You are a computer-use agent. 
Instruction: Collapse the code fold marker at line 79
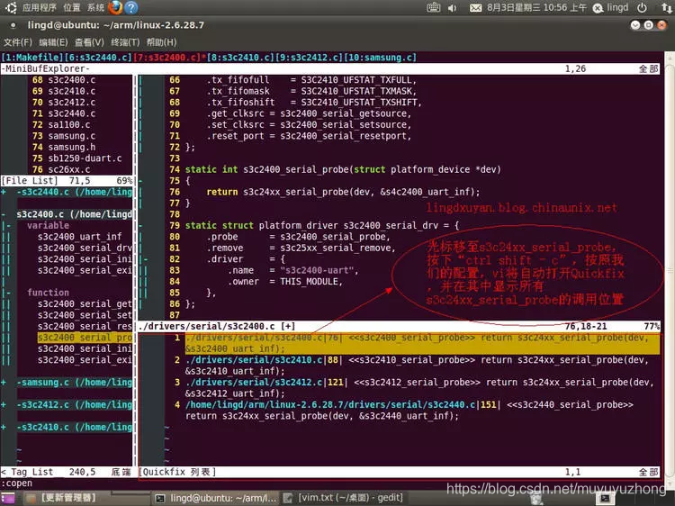[140, 226]
